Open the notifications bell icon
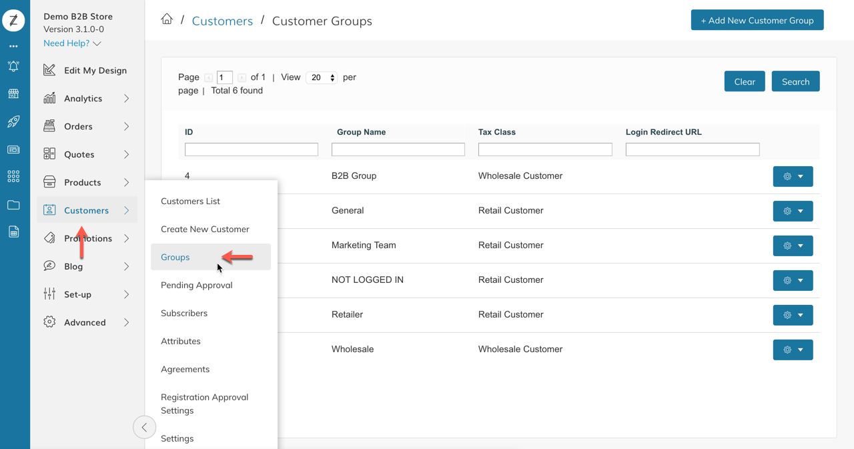The width and height of the screenshot is (854, 449). [13, 66]
